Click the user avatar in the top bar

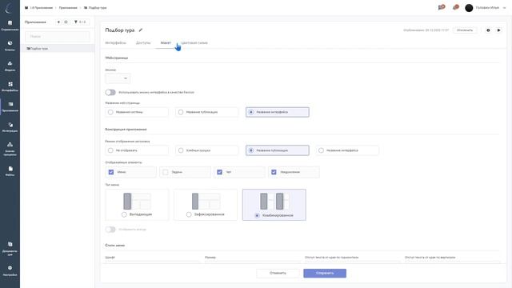[469, 8]
